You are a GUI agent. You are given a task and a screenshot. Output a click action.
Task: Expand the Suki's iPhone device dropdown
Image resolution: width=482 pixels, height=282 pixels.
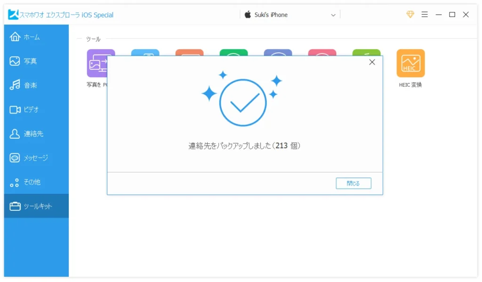pos(333,15)
